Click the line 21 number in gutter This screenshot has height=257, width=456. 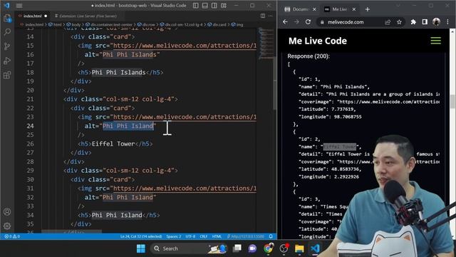point(30,99)
